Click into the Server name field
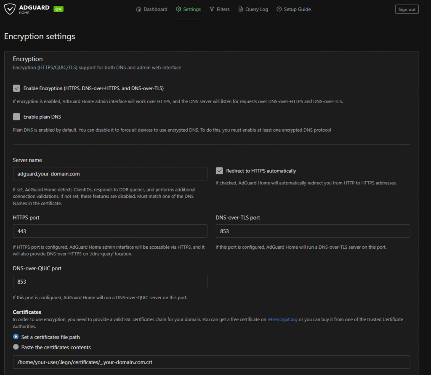This screenshot has width=431, height=375. point(110,173)
